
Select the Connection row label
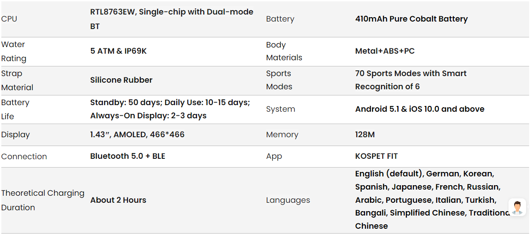[x=24, y=157]
